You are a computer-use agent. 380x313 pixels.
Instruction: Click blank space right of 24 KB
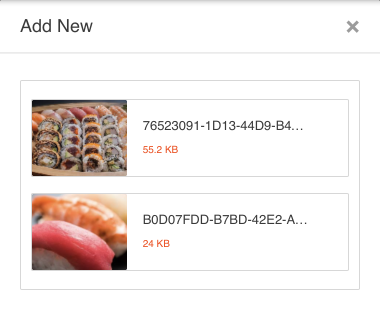pyautogui.click(x=260, y=244)
